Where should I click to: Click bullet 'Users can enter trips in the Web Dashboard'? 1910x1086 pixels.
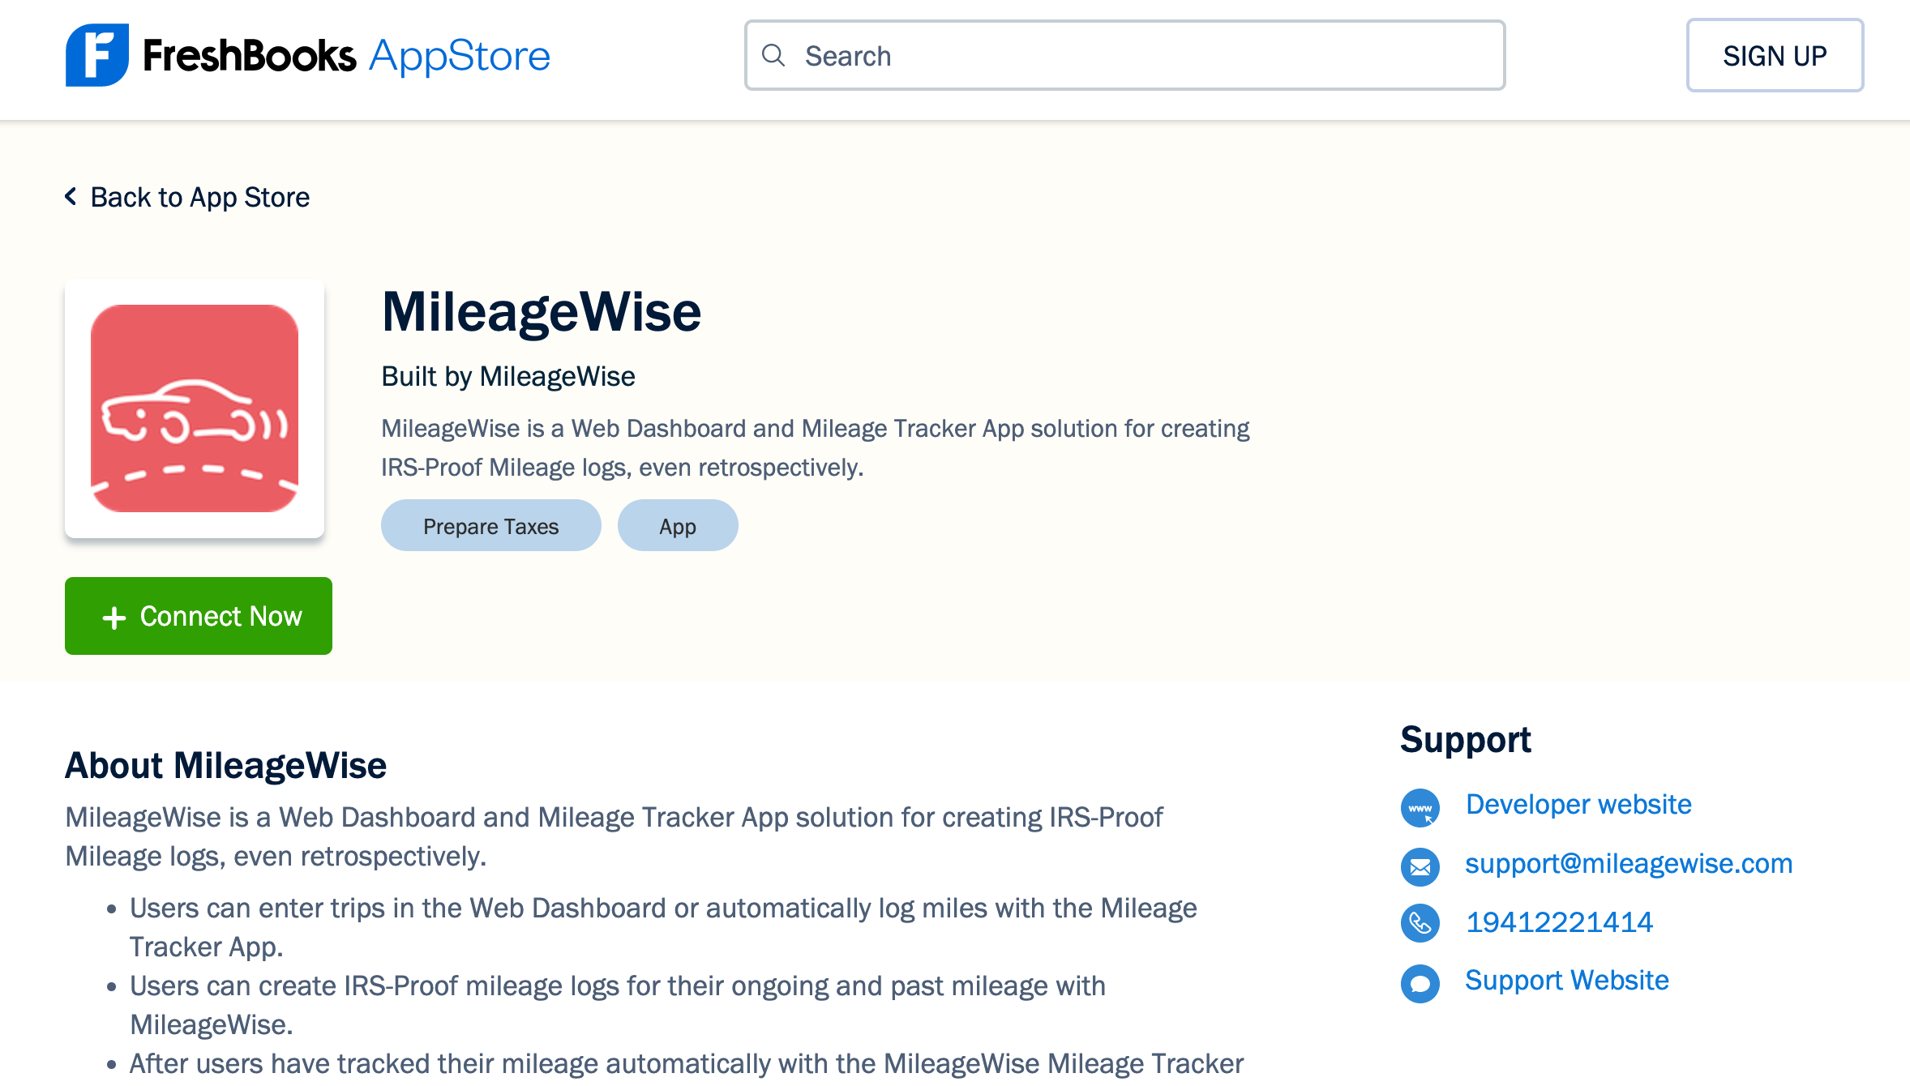coord(663,927)
